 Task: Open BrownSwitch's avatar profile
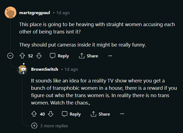22,69
